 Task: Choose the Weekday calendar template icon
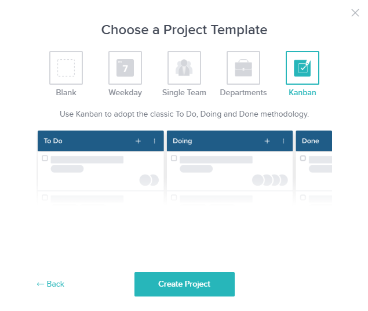coord(125,68)
